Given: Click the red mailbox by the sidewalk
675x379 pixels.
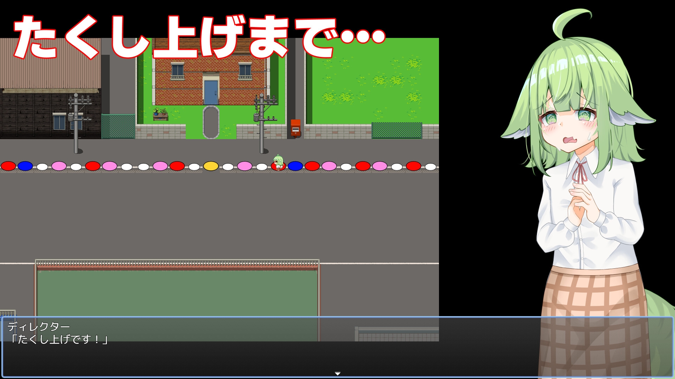Looking at the screenshot, I should pyautogui.click(x=295, y=128).
